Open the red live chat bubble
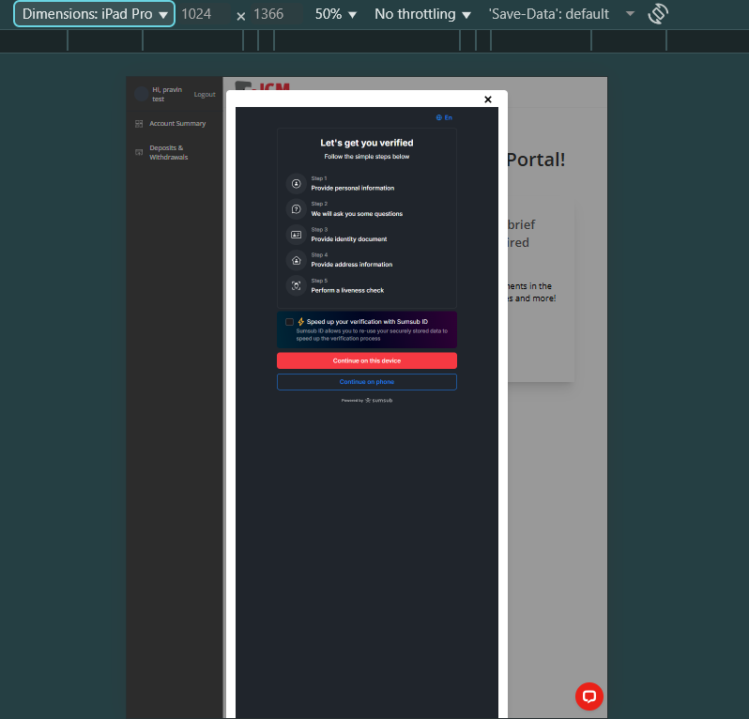The image size is (749, 719). [x=589, y=696]
